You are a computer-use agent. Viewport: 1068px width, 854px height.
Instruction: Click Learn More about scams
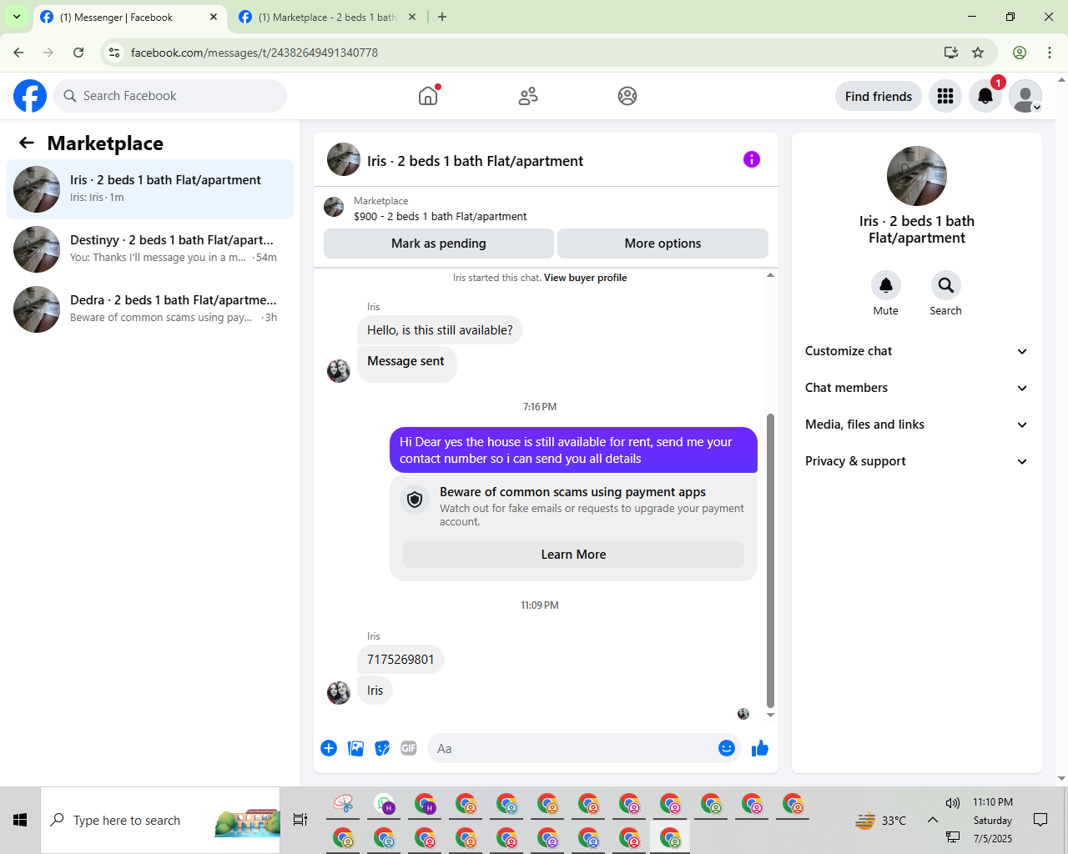pos(573,555)
